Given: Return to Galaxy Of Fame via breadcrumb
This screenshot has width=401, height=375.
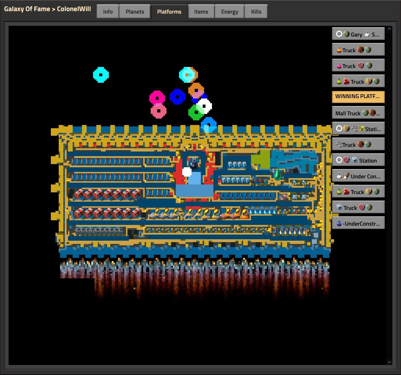Looking at the screenshot, I should click(x=27, y=9).
